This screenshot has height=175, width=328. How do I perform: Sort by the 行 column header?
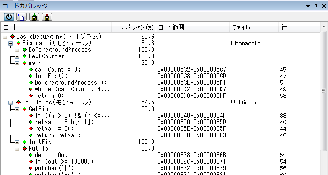point(299,27)
